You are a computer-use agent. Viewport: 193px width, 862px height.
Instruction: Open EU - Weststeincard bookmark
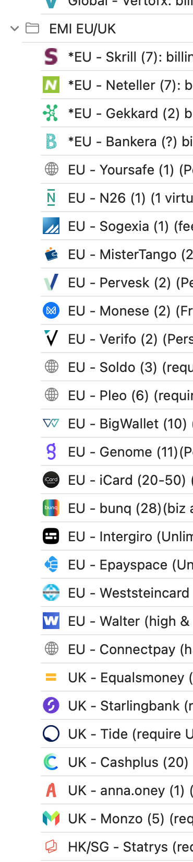pos(117,592)
